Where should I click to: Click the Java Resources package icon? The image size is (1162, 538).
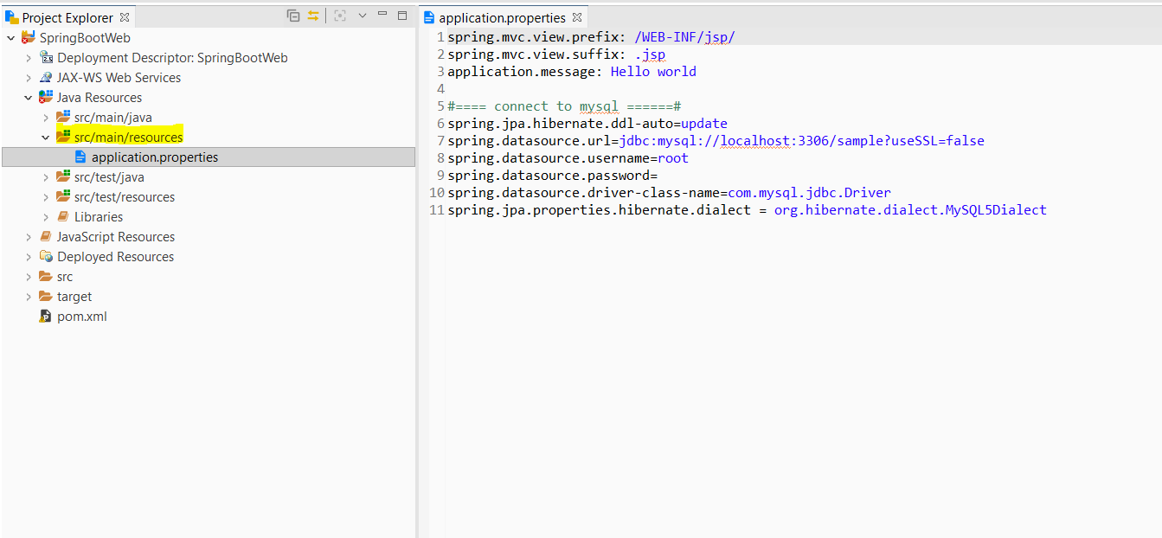(44, 97)
